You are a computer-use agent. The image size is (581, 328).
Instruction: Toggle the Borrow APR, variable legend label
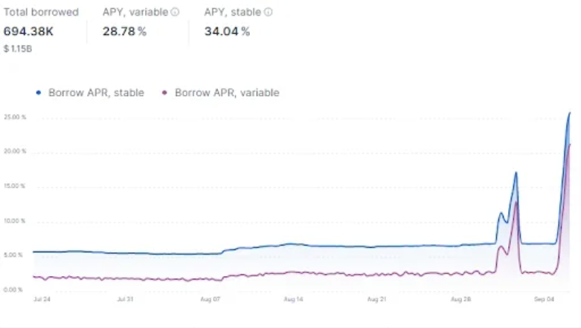tap(227, 93)
